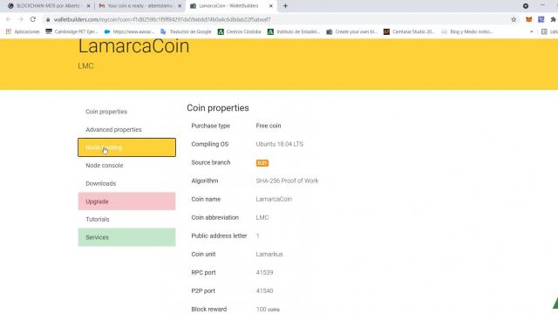The image size is (558, 314).
Task: Click the 'Coin properties' section heading
Action: coord(218,108)
